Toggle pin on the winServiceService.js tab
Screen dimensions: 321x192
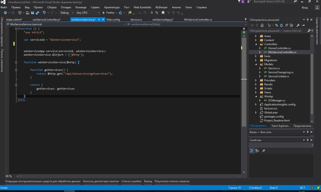click(99, 19)
